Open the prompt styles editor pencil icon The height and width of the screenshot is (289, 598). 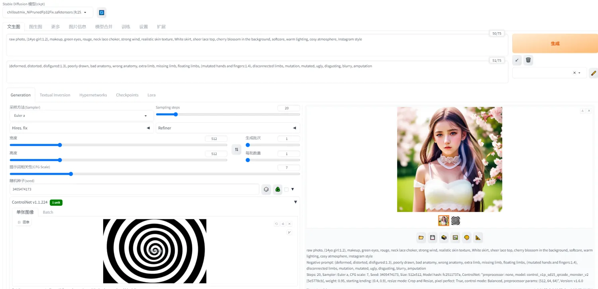coord(593,73)
